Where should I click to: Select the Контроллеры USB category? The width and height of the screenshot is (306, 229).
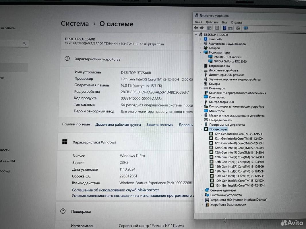pyautogui.click(x=221, y=102)
